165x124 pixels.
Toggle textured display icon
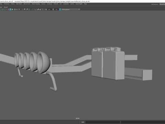click(17, 9)
